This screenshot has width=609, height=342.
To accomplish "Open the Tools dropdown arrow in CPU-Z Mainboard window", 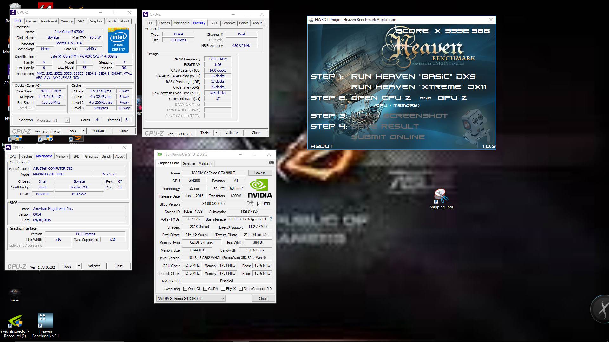I will point(79,266).
